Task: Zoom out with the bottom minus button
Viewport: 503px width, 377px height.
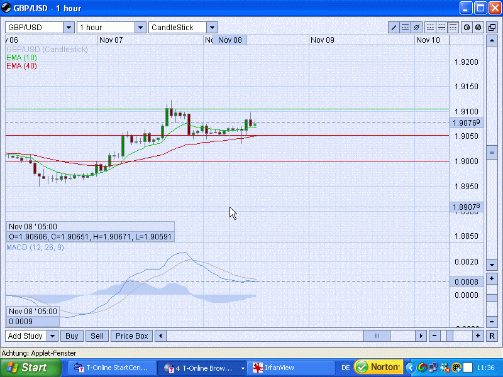Action: (434, 336)
